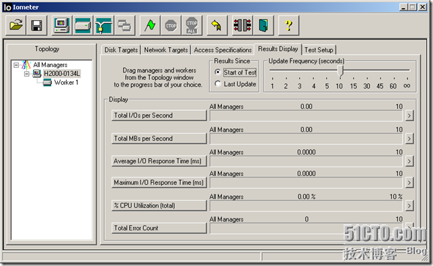This screenshot has width=433, height=266.
Task: Add a new disk worker
Action: click(83, 26)
